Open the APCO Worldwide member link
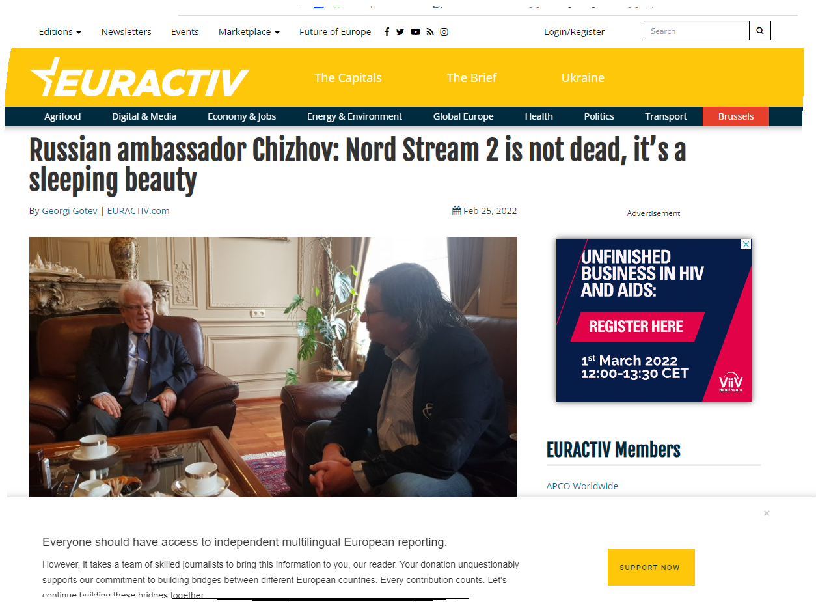Screen dimensions: 816x602 click(x=582, y=486)
